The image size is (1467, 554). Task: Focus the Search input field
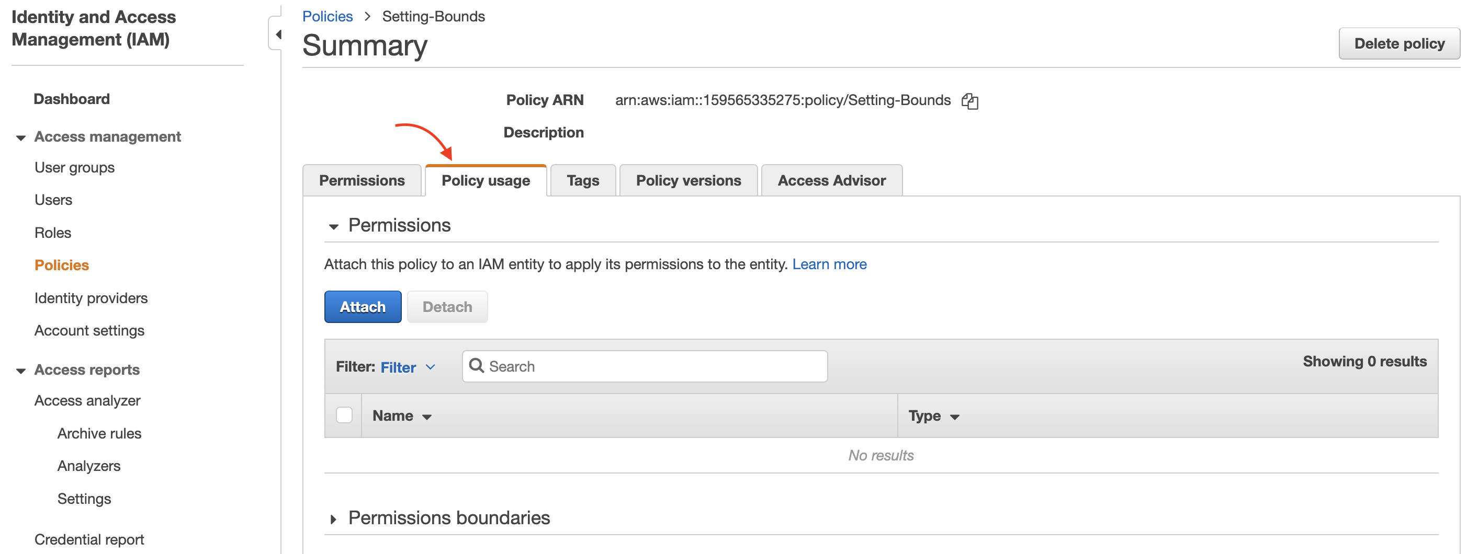point(645,366)
